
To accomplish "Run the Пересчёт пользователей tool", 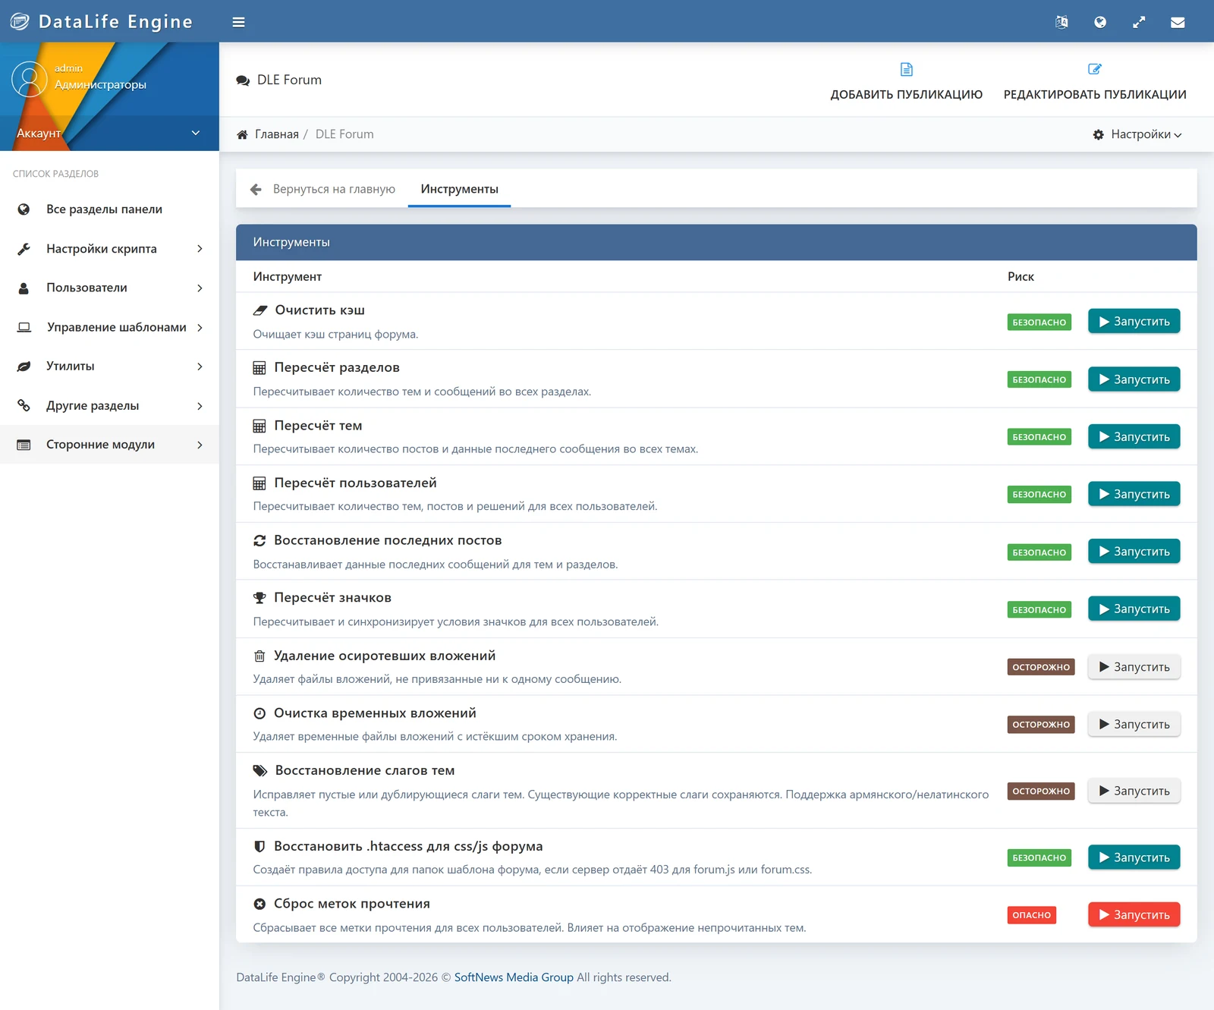I will (1134, 494).
